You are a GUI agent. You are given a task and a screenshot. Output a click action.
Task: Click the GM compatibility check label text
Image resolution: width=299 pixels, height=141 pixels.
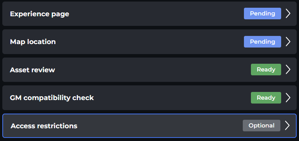(x=52, y=98)
